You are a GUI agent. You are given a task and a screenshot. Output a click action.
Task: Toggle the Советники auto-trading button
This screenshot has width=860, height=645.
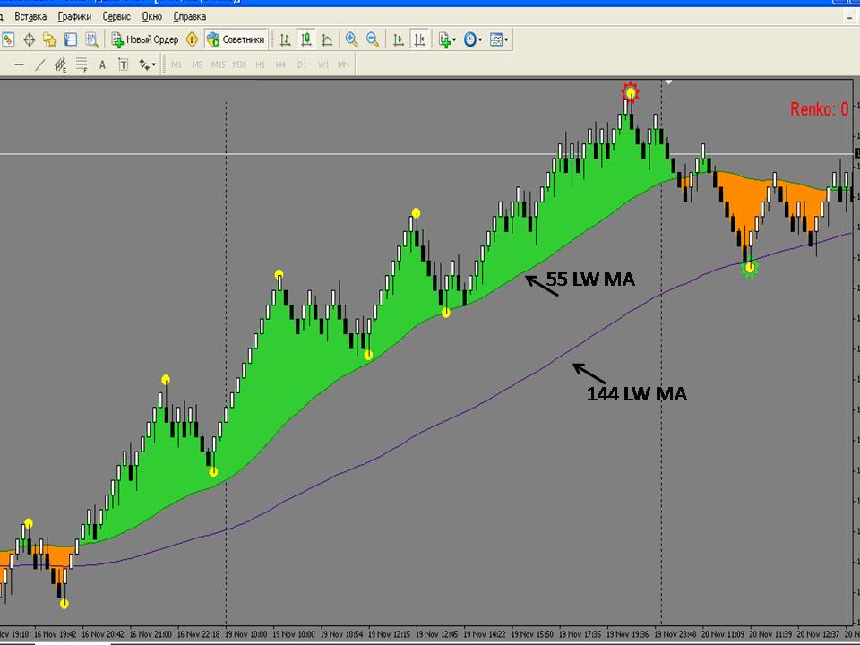pyautogui.click(x=236, y=39)
